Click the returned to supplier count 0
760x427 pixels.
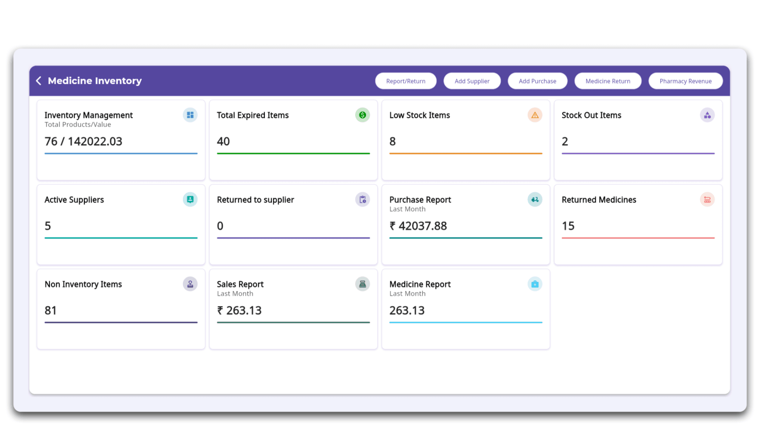point(220,226)
